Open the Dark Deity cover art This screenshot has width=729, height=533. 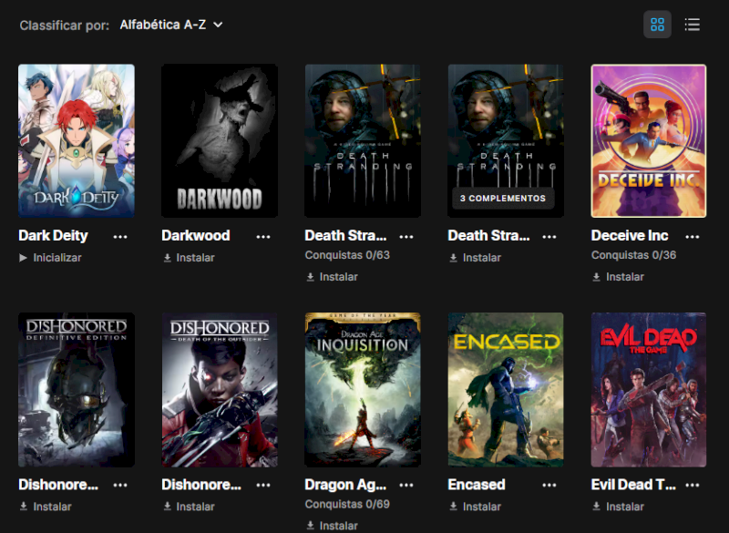point(77,141)
